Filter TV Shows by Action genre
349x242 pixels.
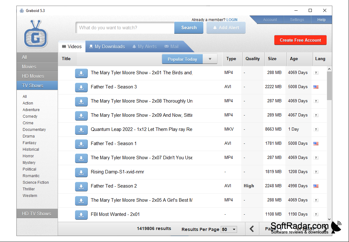[x=28, y=103]
